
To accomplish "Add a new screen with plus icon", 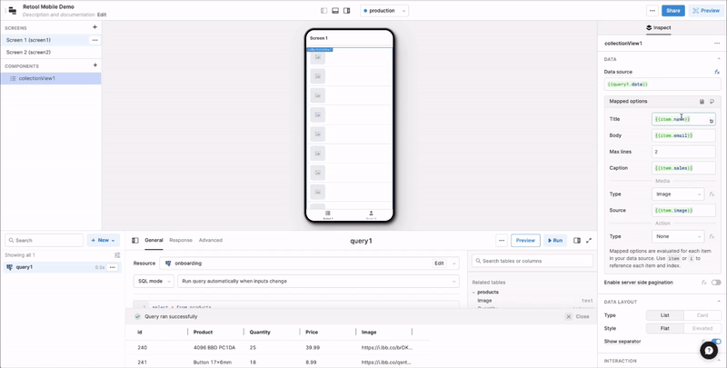I will (x=95, y=27).
